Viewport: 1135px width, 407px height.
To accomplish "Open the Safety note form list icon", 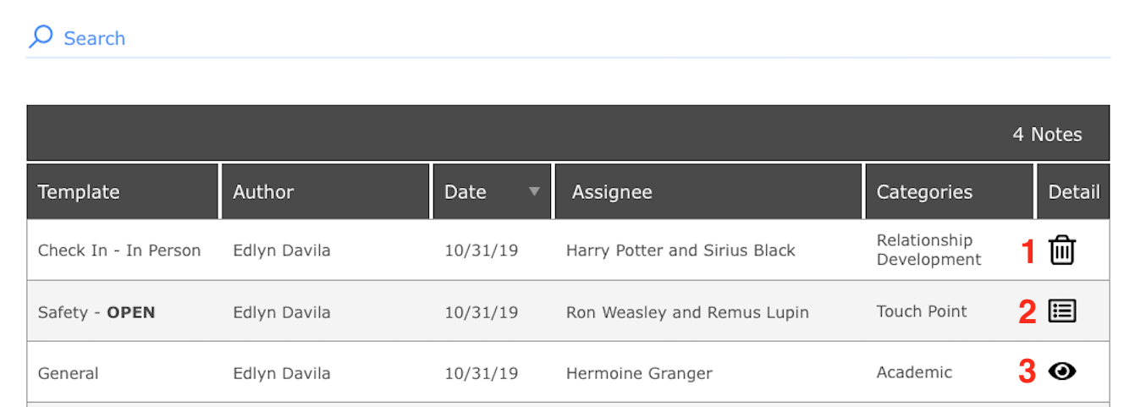I will coord(1061,311).
